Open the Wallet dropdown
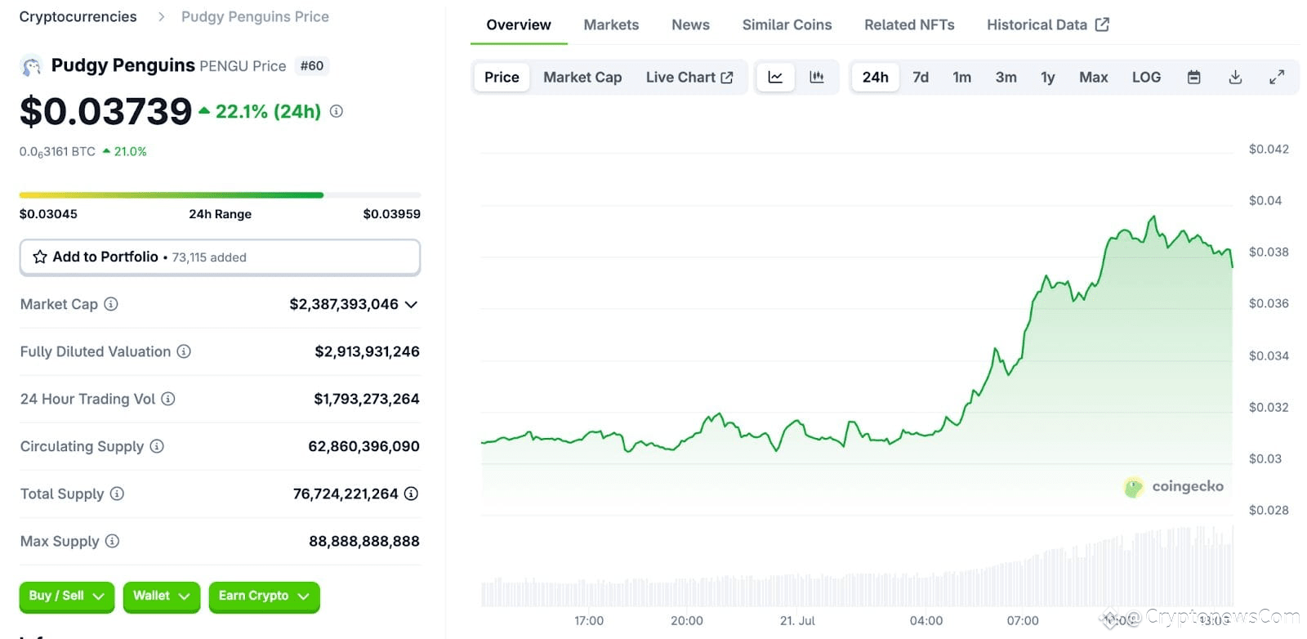 [162, 597]
